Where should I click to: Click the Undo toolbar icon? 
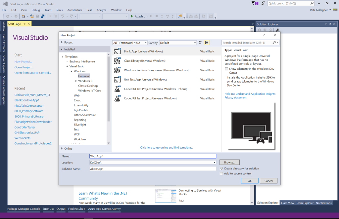(63, 16)
